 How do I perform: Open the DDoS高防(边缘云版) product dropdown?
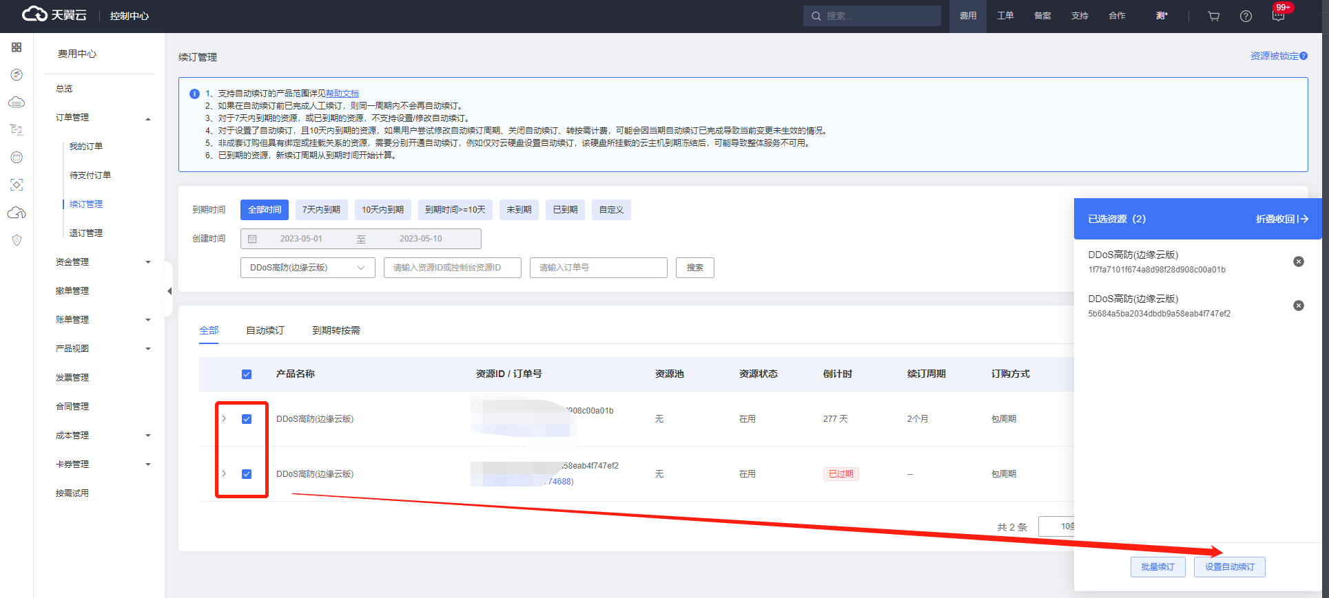click(307, 268)
